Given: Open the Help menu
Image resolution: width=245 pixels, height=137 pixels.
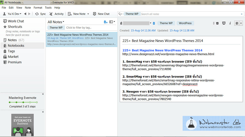Looking at the screenshot, I should [x=57, y=8].
